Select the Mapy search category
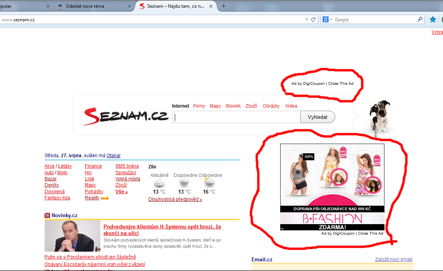 pos(215,106)
